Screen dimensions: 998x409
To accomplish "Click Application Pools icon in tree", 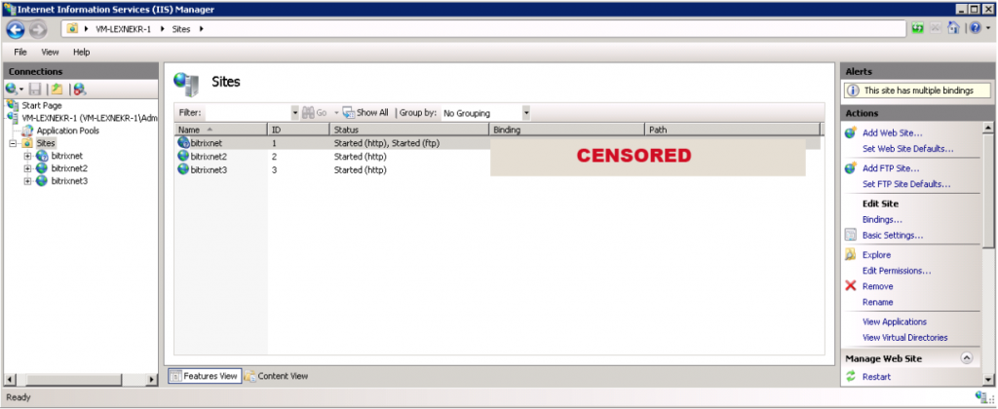I will click(27, 130).
